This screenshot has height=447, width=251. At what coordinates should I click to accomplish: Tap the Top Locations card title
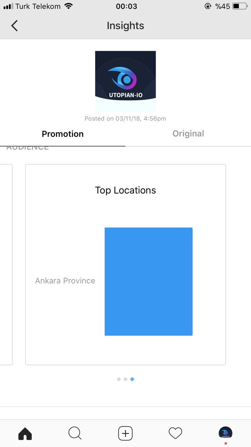[x=125, y=190]
